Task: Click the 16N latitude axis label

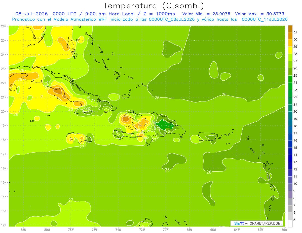Action: [4, 168]
